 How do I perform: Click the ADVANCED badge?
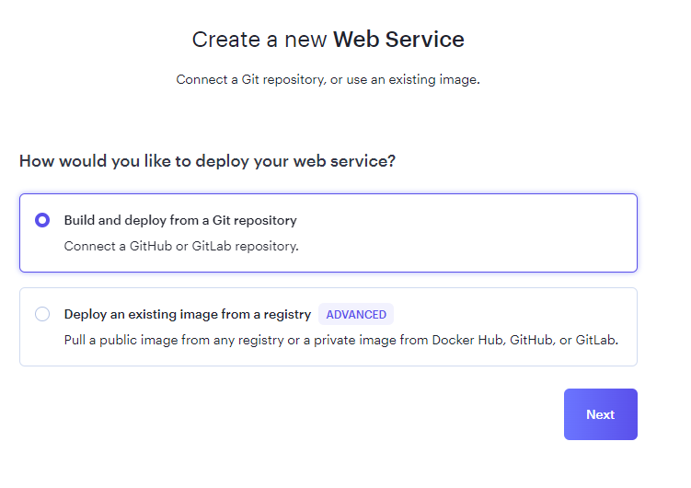pos(356,314)
